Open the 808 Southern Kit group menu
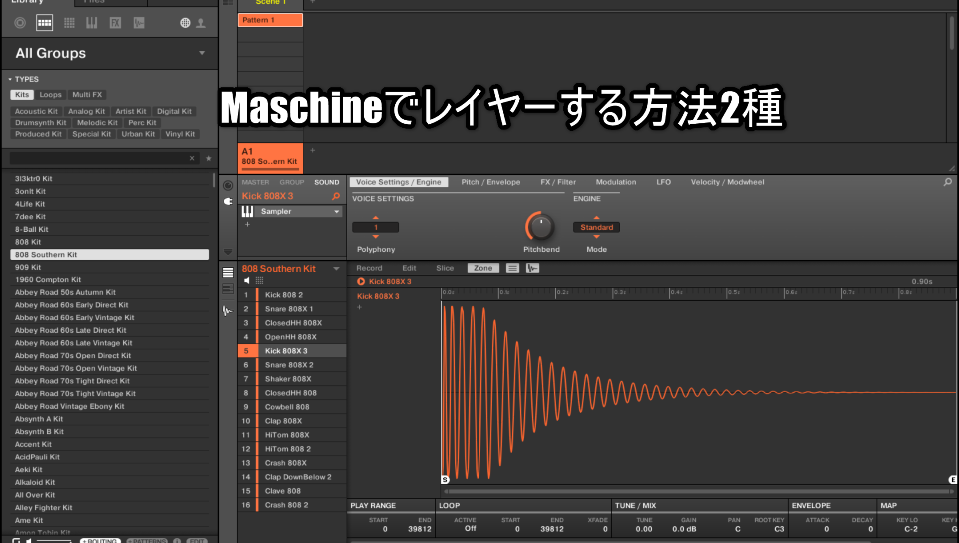Screen dimensions: 959x543 tap(336, 269)
